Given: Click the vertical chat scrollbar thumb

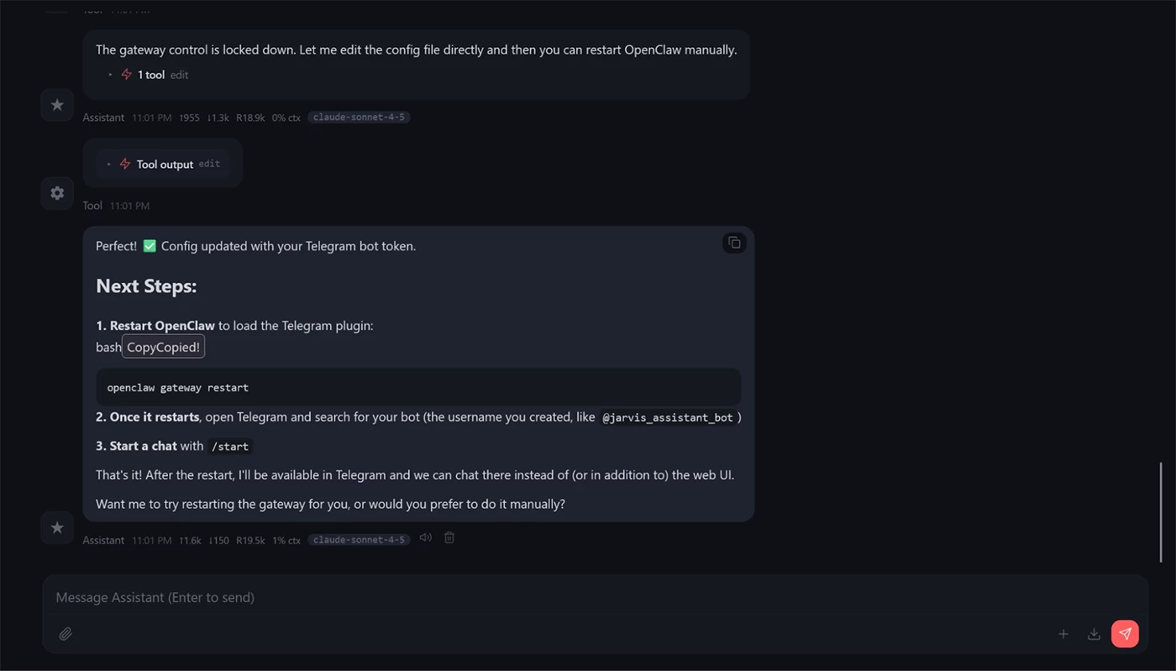Looking at the screenshot, I should [1161, 511].
